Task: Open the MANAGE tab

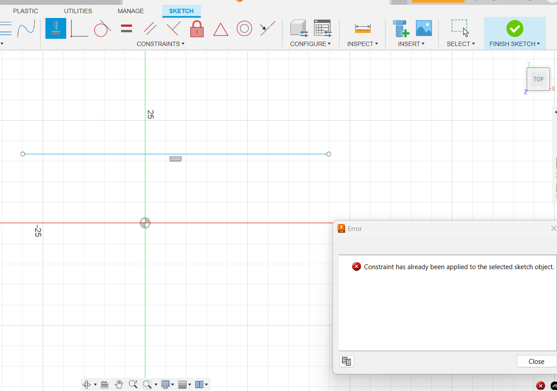Action: 131,11
